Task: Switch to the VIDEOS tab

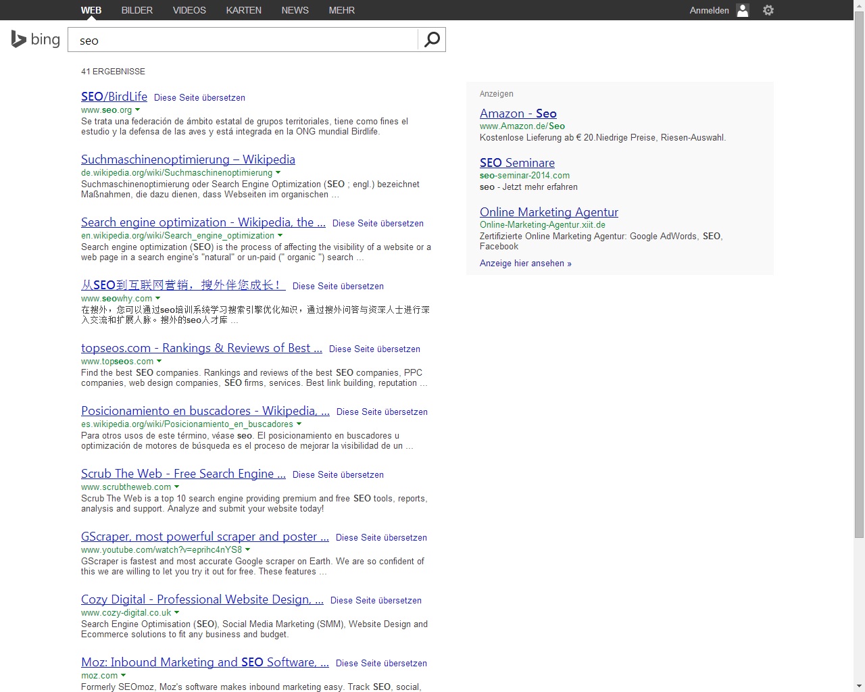Action: coord(189,10)
